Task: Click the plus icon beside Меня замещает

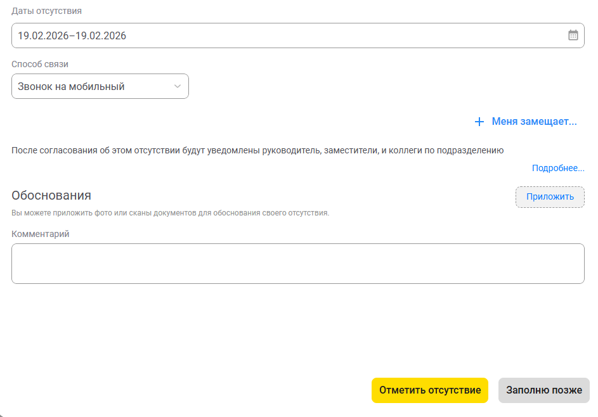Action: [479, 122]
